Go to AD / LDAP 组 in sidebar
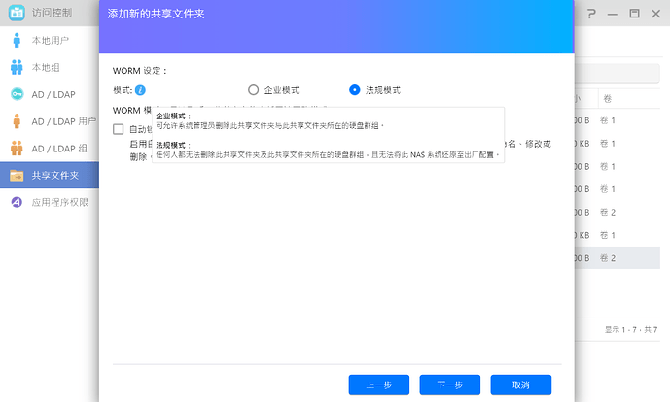This screenshot has height=402, width=670. click(58, 149)
